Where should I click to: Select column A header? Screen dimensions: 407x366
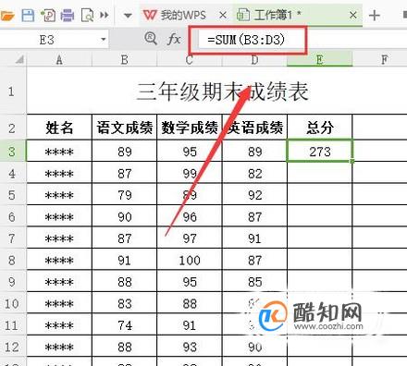[x=59, y=59]
